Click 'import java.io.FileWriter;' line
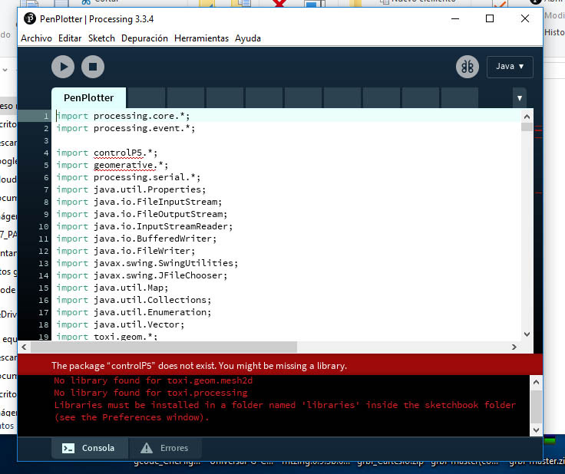 pyautogui.click(x=126, y=251)
